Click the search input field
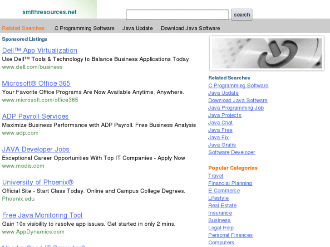Image resolution: width=330 pixels, height=247 pixels. [x=177, y=15]
